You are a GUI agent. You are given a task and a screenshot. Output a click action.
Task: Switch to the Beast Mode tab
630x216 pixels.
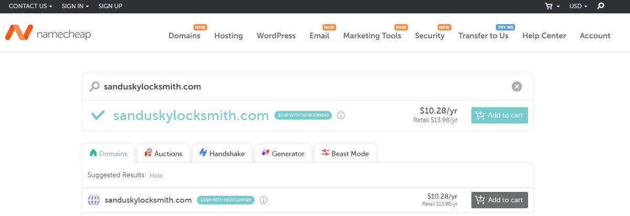coord(345,153)
